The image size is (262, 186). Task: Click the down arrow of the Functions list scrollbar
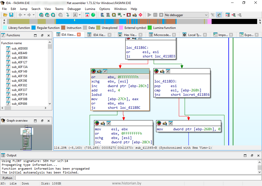point(50,103)
